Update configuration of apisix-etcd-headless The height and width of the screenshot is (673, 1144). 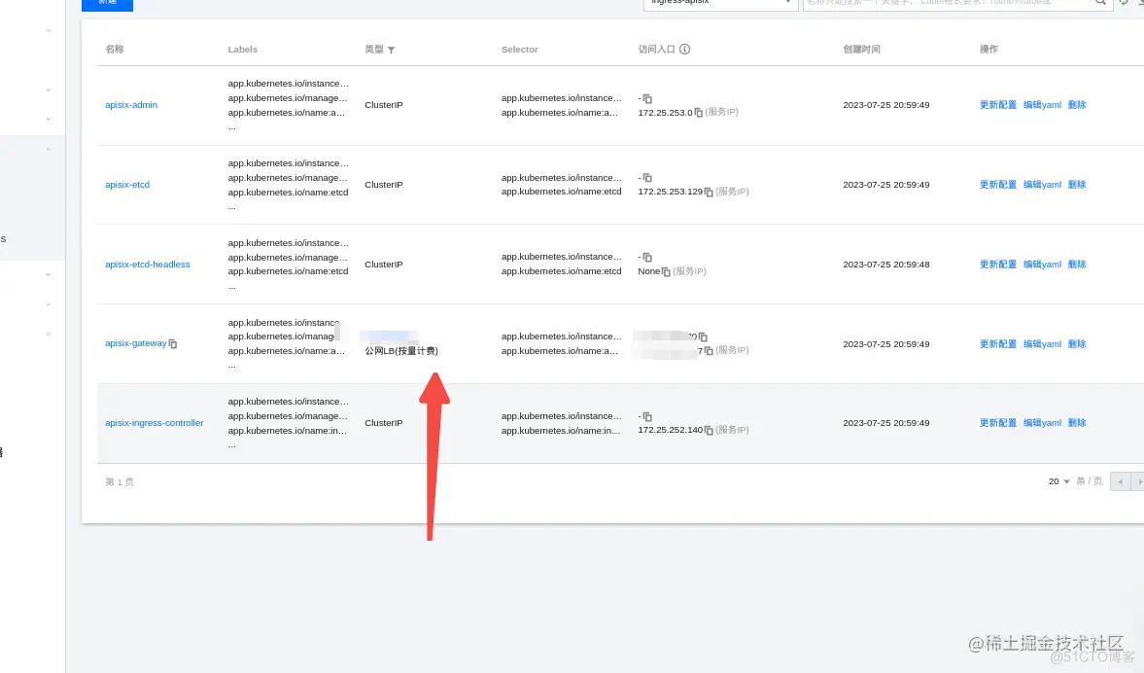(x=997, y=265)
